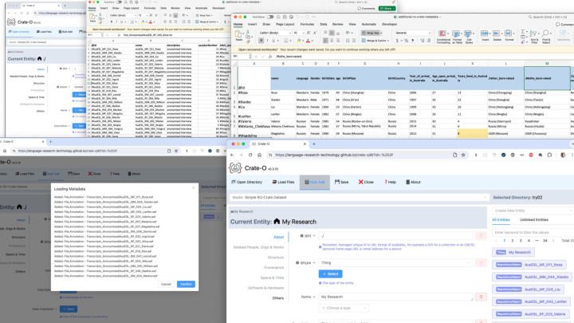Go home in bottom-right browser window

(x=259, y=155)
